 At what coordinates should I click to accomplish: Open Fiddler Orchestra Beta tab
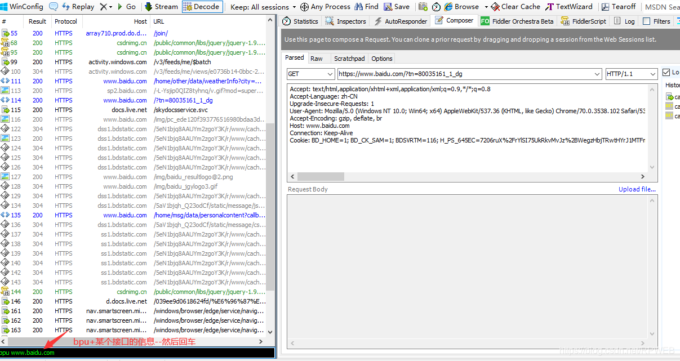point(517,21)
